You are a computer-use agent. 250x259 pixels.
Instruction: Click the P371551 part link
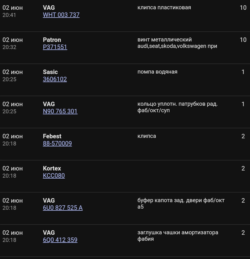(x=55, y=47)
